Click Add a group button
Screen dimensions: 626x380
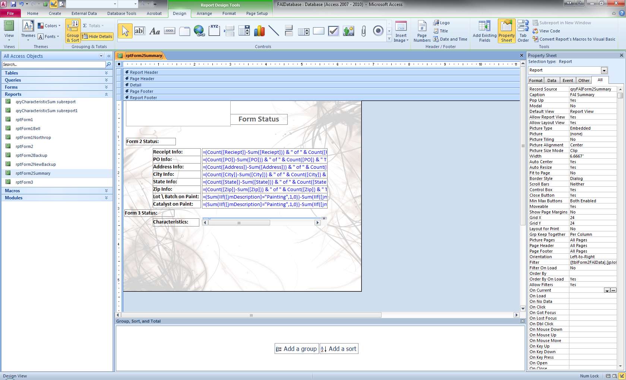click(297, 349)
